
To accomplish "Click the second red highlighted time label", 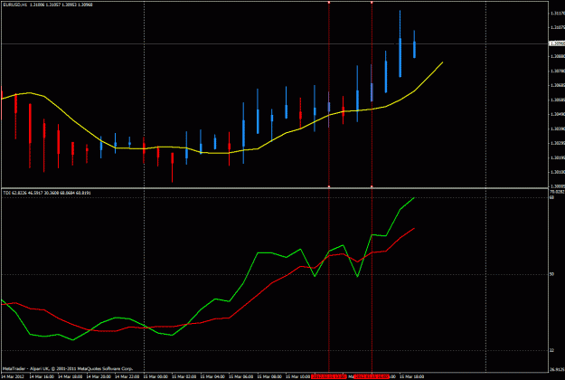I will pos(372,376).
